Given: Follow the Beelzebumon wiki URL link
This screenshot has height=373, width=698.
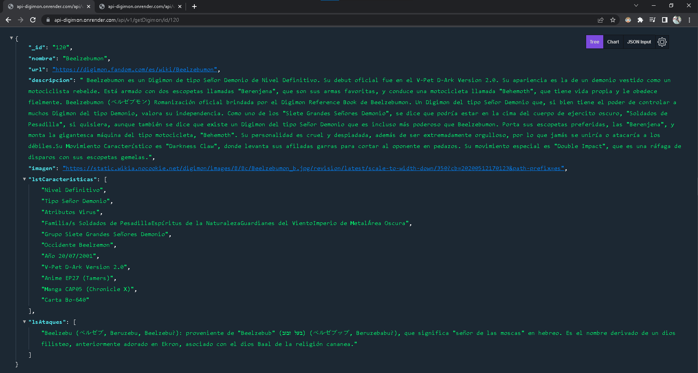Looking at the screenshot, I should tap(134, 69).
